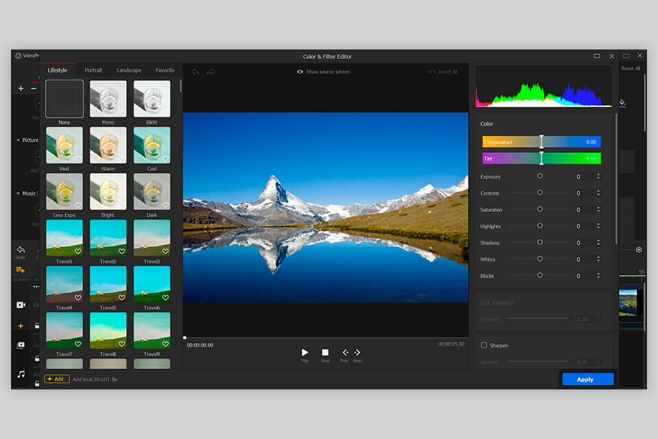Favorite the Travel7 filter heart icon
This screenshot has width=658, height=439.
click(x=78, y=344)
